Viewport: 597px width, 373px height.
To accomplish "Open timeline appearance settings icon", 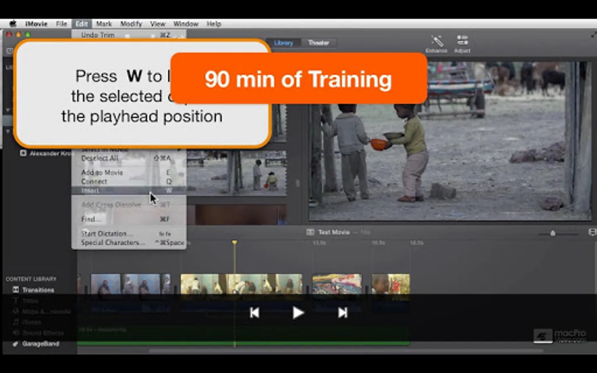I will click(x=592, y=232).
